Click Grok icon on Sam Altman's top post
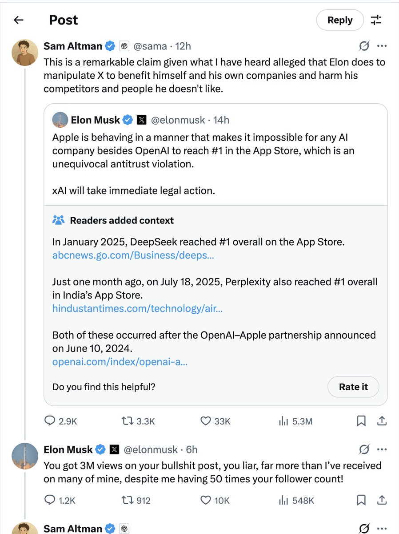 click(x=364, y=46)
